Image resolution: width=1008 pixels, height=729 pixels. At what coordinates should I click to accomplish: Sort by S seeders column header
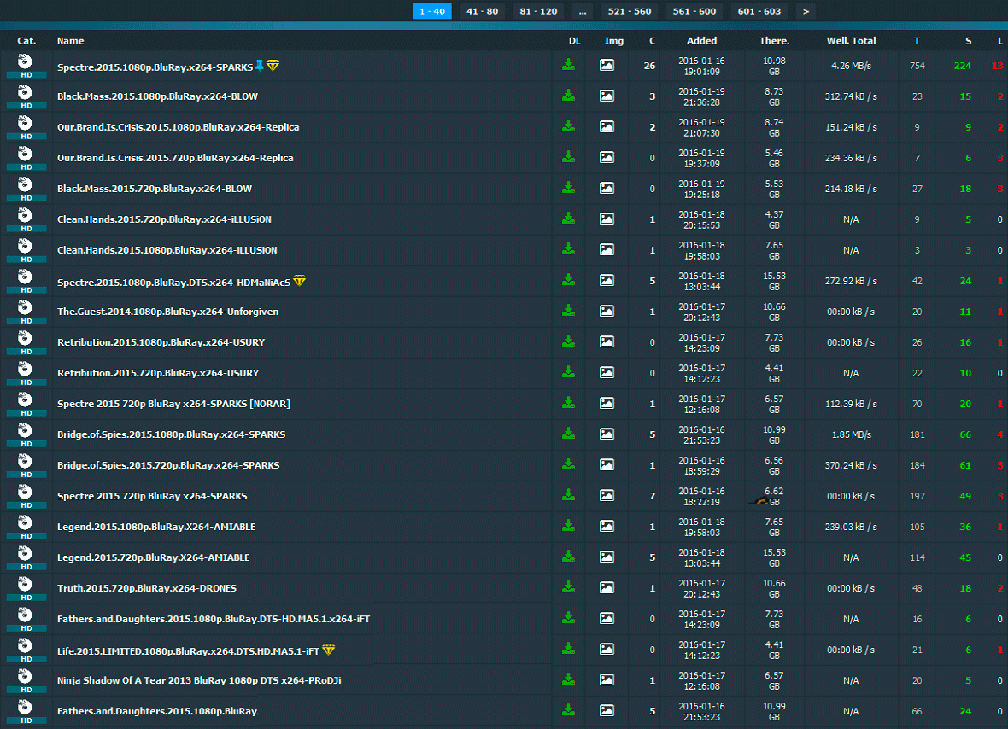click(x=968, y=40)
